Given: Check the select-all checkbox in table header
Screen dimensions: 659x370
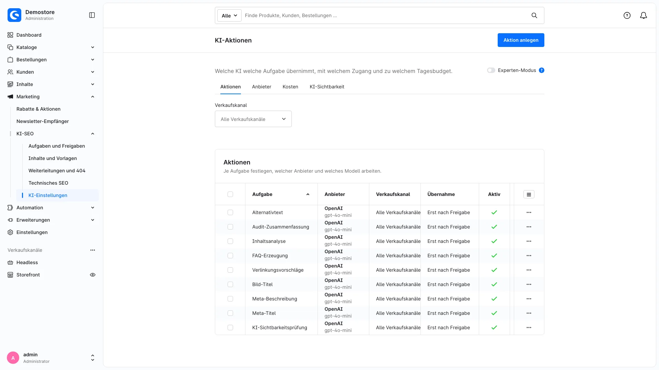Looking at the screenshot, I should (x=230, y=194).
